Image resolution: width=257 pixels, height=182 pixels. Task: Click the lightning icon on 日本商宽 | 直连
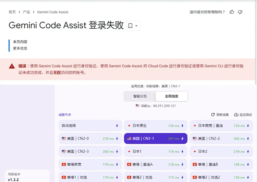[x=248, y=126]
